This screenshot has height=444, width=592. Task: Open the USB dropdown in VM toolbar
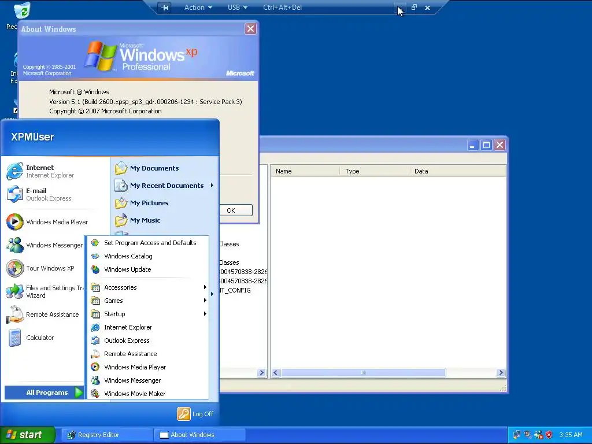coord(238,7)
